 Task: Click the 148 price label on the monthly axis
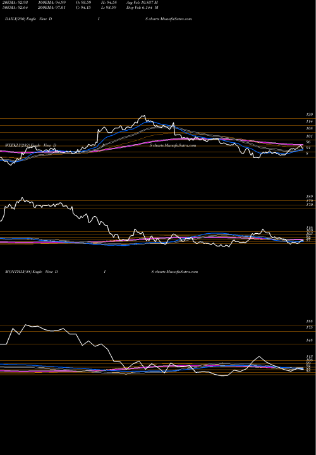point(310,341)
